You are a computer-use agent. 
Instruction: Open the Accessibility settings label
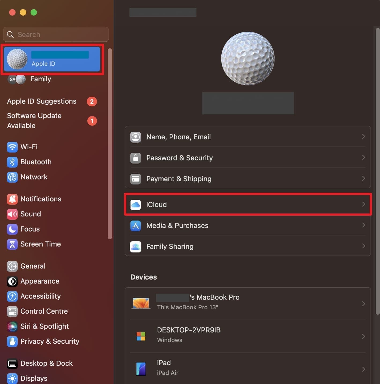40,296
